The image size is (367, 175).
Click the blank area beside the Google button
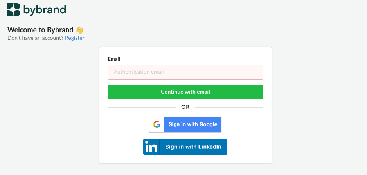click(243, 124)
